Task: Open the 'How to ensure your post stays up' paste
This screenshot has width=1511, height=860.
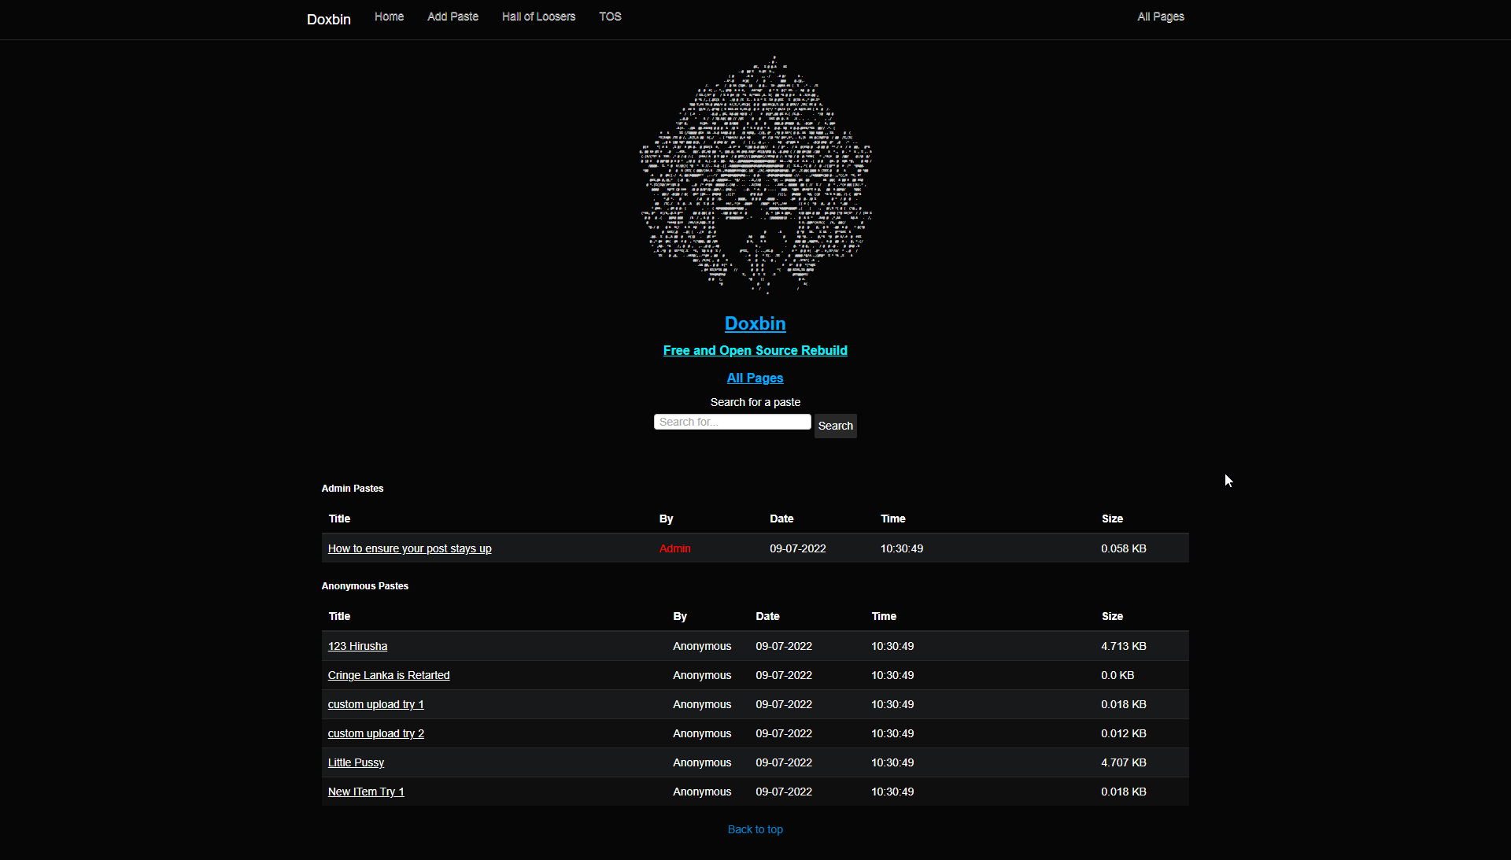Action: (x=409, y=548)
